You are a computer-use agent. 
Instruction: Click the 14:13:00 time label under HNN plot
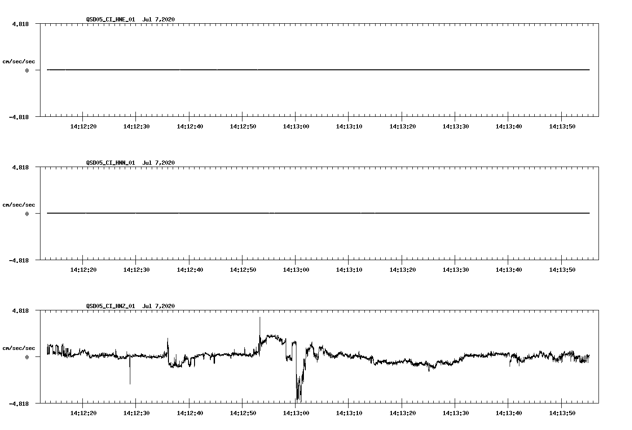pyautogui.click(x=296, y=270)
